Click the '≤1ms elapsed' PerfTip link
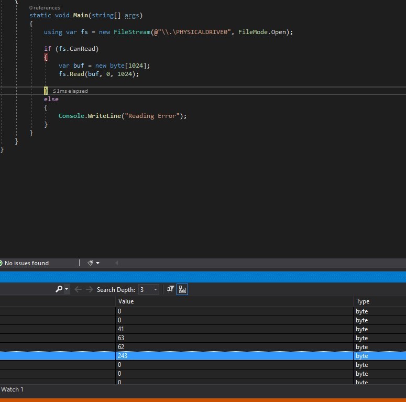 click(70, 91)
